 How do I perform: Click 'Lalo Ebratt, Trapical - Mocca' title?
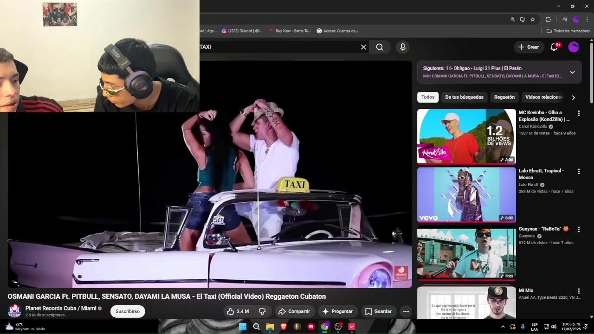coord(541,174)
